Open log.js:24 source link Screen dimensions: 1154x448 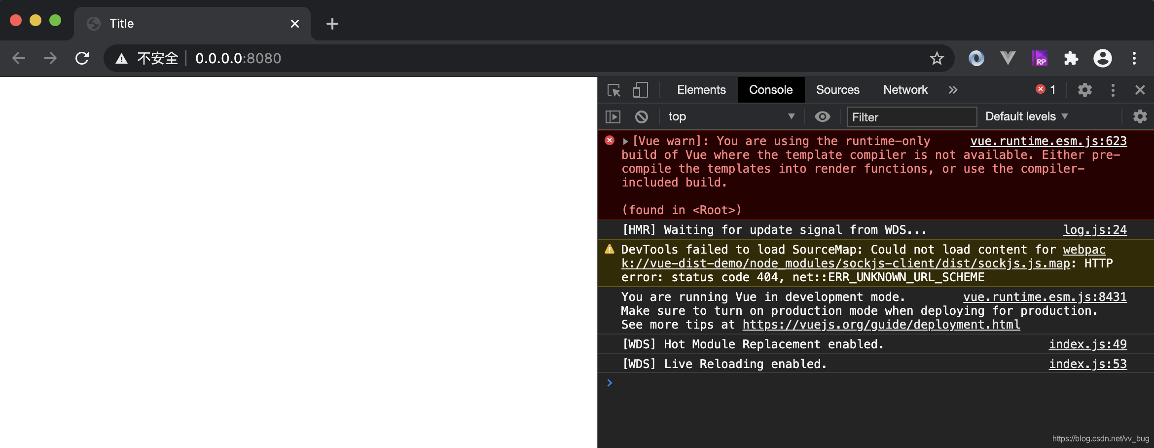[1095, 230]
